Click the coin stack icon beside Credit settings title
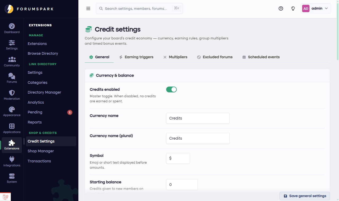 [x=88, y=29]
